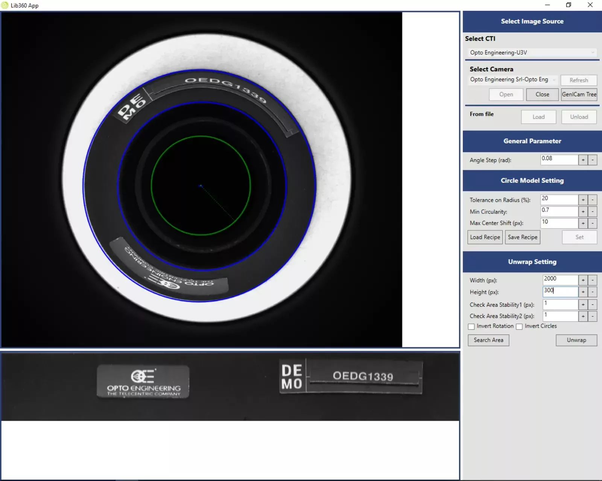Screen dimensions: 602x481
Task: Click the GenICam Tree button
Action: pyautogui.click(x=579, y=94)
